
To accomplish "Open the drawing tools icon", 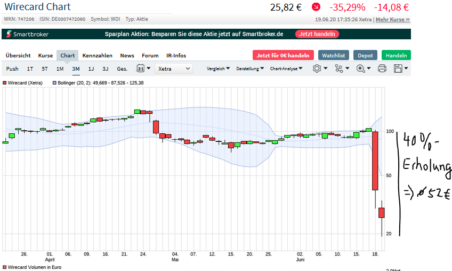I will [338, 69].
